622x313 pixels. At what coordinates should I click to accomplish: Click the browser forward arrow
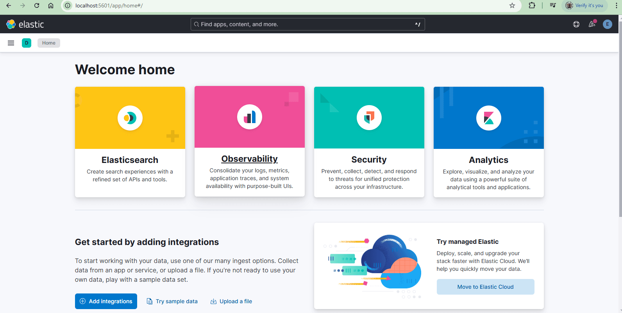point(23,5)
